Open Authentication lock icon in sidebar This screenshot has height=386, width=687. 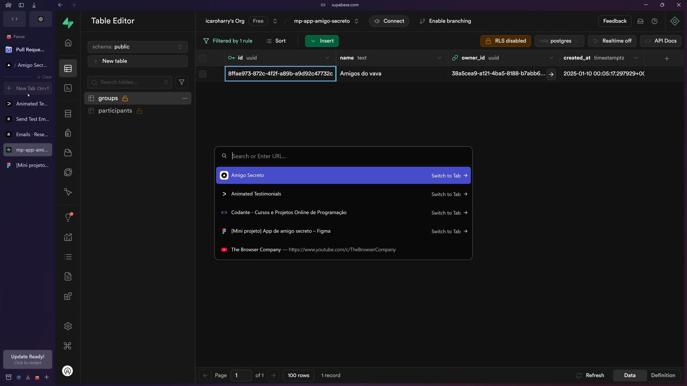point(68,133)
